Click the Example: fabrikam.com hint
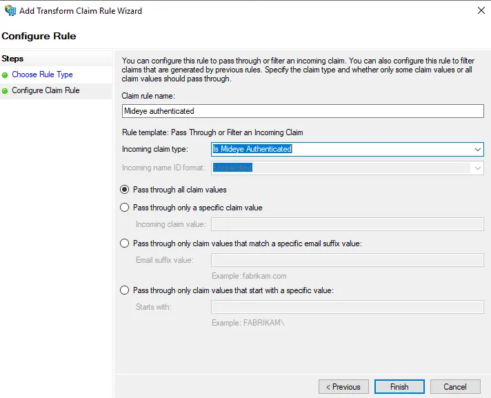 coord(249,276)
